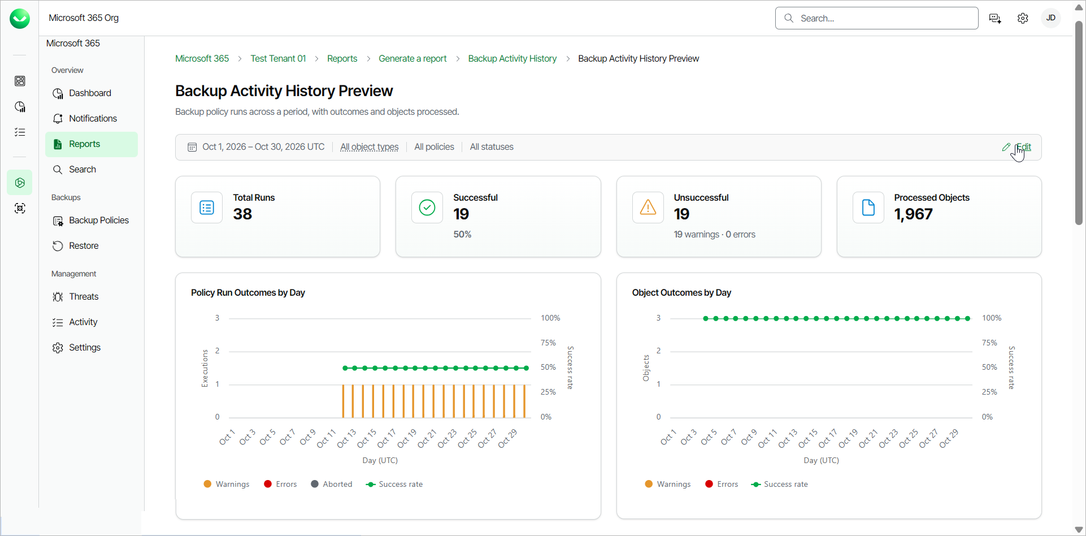Toggle Aborted legend in Policy Run Outcomes chart
The image size is (1086, 536).
(332, 485)
